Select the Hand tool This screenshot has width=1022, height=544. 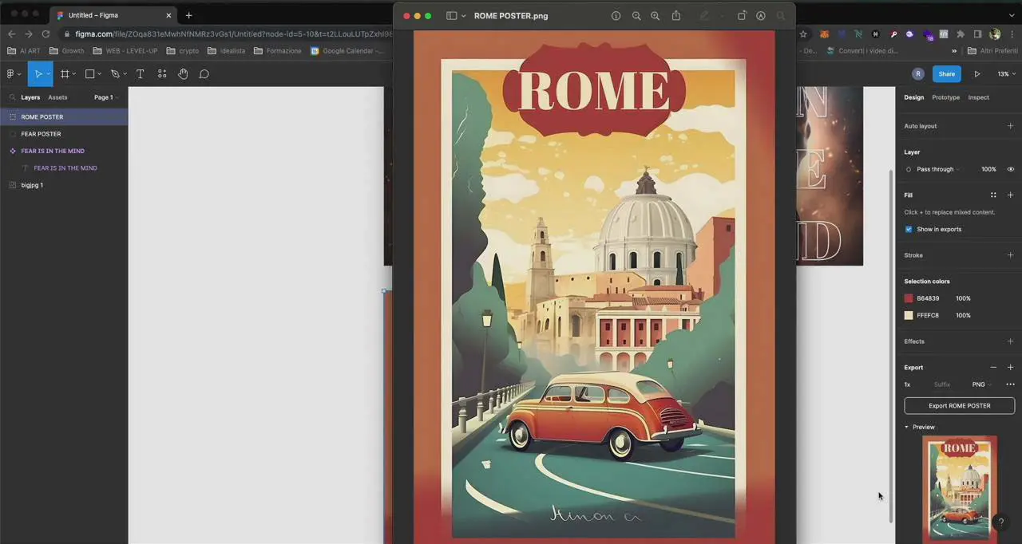click(183, 74)
